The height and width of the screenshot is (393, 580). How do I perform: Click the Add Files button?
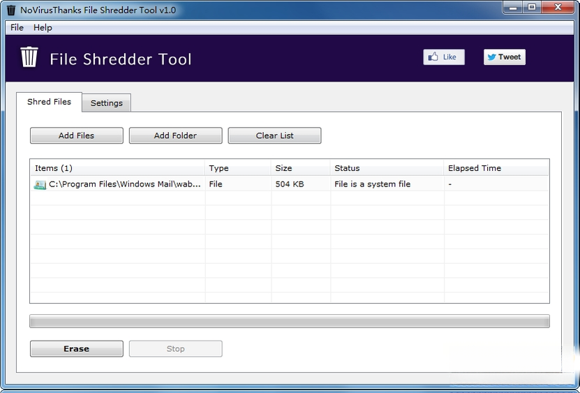pyautogui.click(x=77, y=135)
